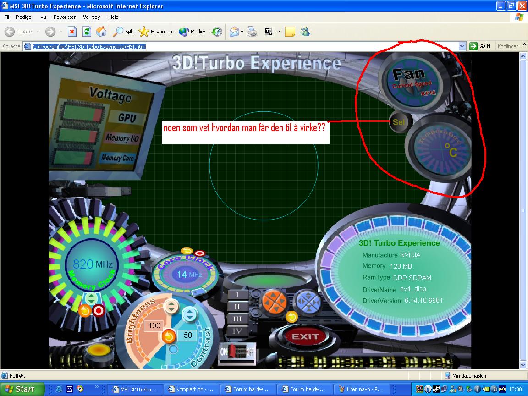Screen dimensions: 528x396
Task: Click the Set button near Fan gauge
Action: pos(399,122)
